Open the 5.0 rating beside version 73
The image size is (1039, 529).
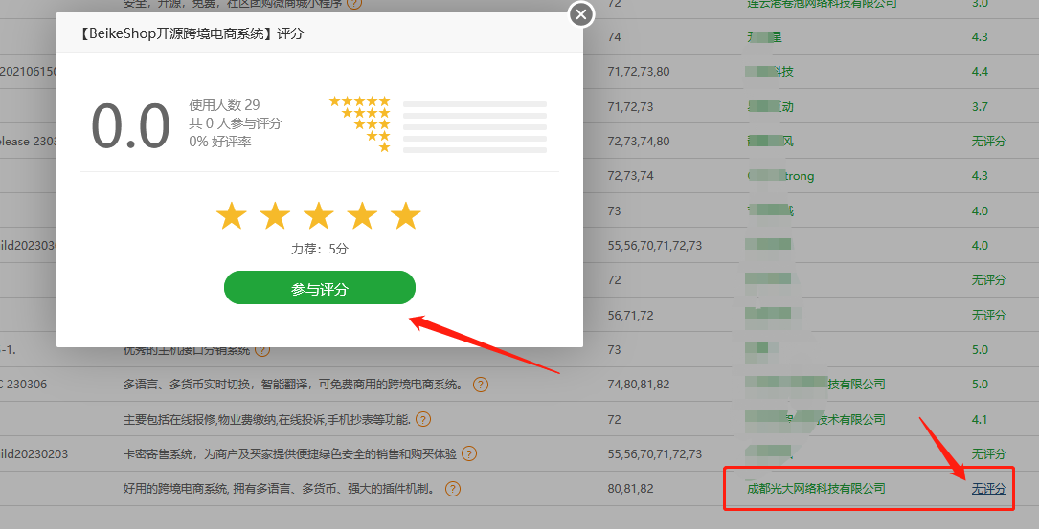click(x=980, y=349)
